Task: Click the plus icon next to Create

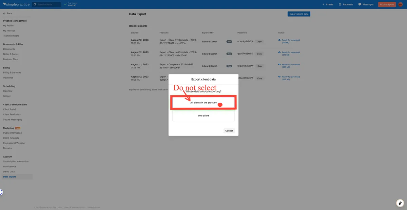Action: [x=323, y=4]
